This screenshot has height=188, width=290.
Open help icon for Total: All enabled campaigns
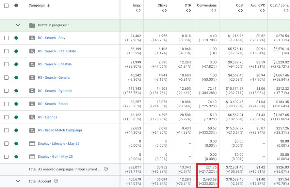tap(106, 169)
